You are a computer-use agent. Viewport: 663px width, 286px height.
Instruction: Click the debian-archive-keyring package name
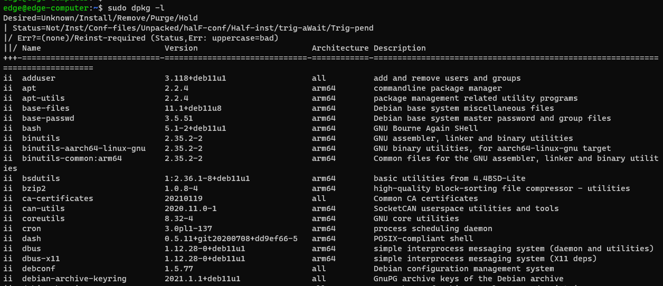pos(74,279)
